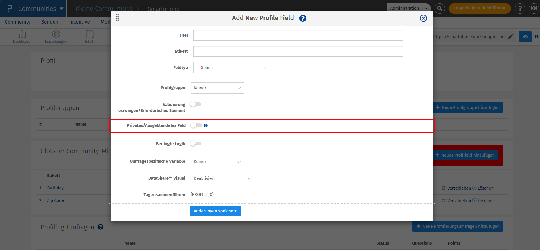Click the pencil edit icon next to community URL
The image size is (540, 250).
[x=511, y=37]
